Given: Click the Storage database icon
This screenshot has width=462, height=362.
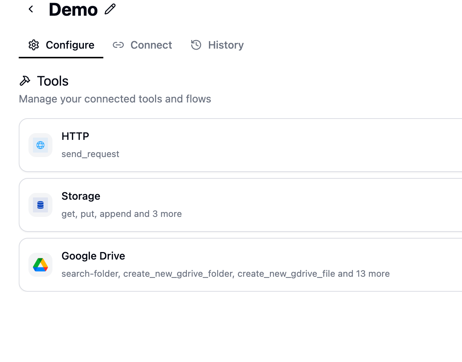Looking at the screenshot, I should point(40,205).
